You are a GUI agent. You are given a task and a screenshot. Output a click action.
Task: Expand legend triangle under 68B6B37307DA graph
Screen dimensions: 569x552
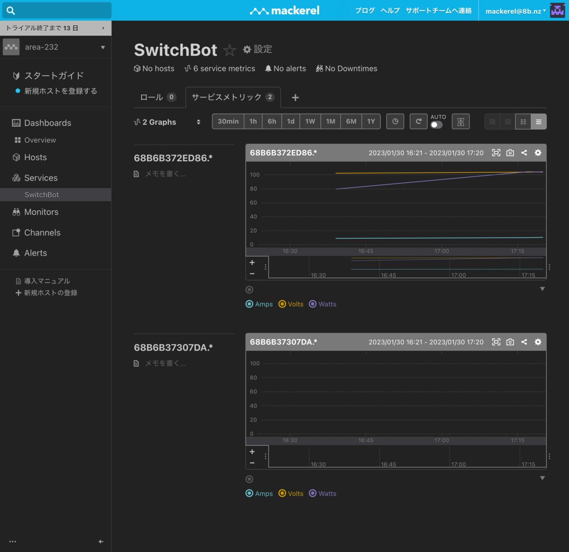(x=542, y=478)
